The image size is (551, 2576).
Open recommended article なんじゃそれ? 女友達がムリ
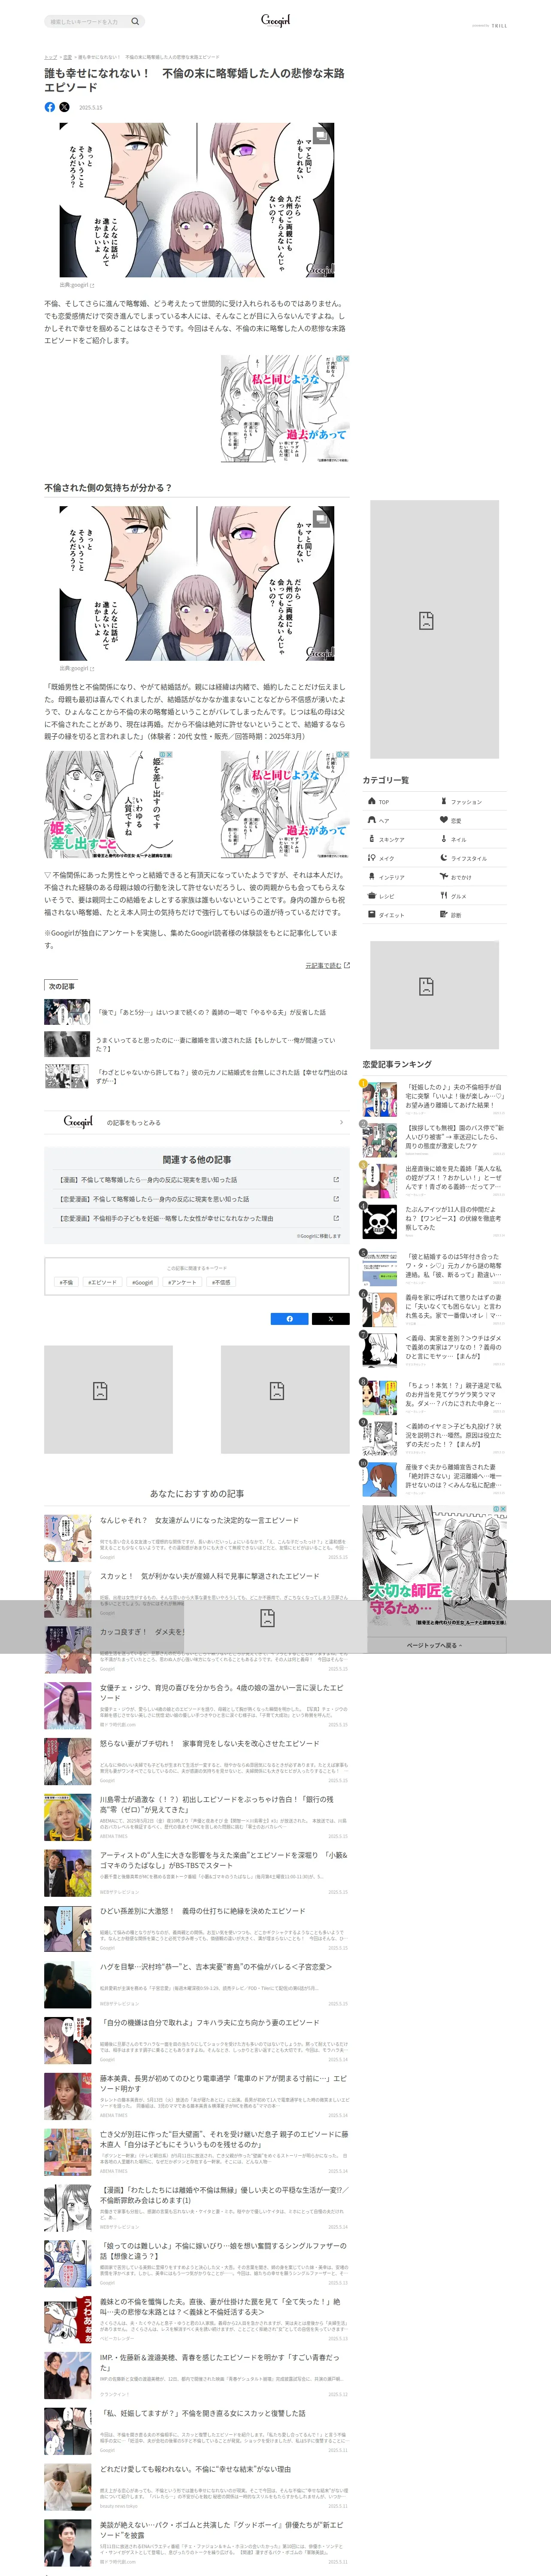[x=196, y=1537]
